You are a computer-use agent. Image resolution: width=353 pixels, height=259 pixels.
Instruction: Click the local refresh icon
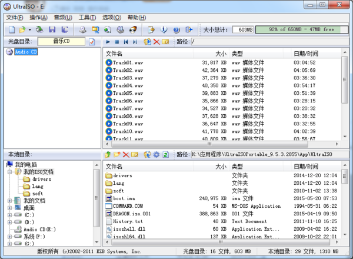point(166,154)
